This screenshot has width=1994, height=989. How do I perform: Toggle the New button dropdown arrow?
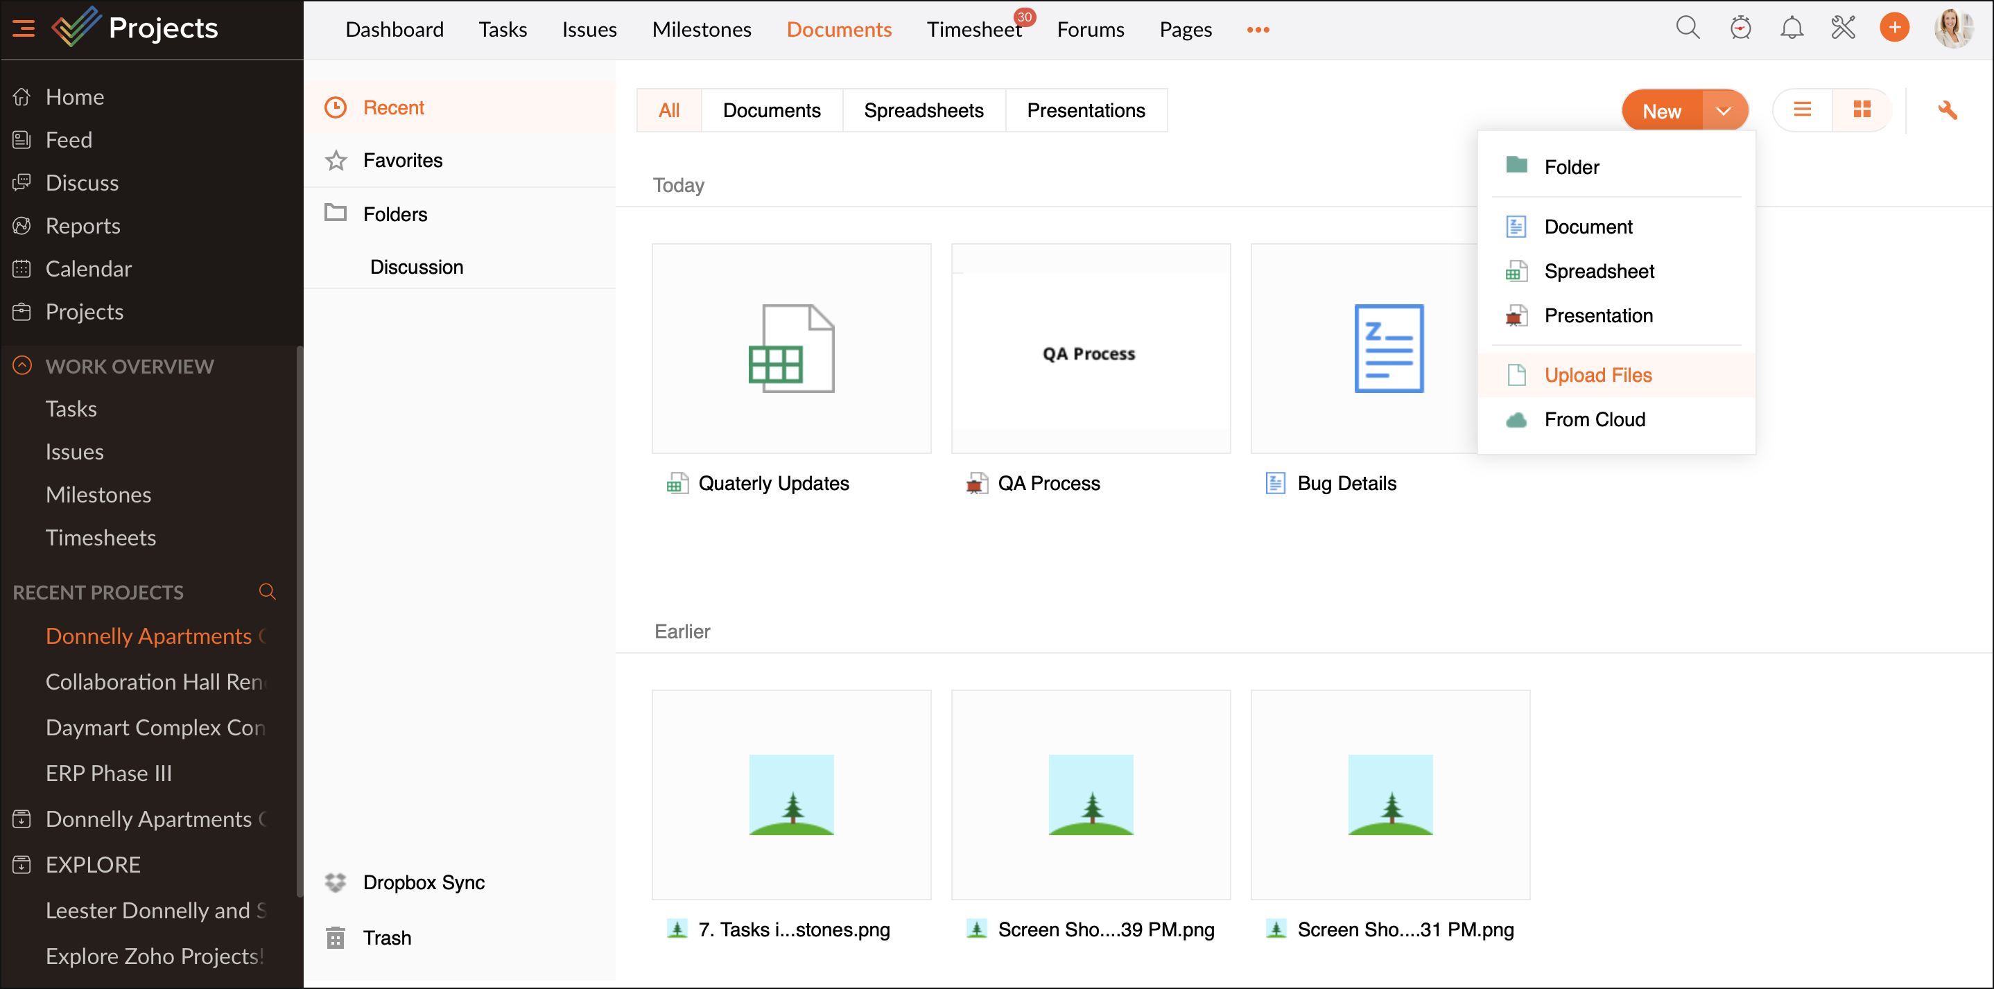tap(1723, 112)
